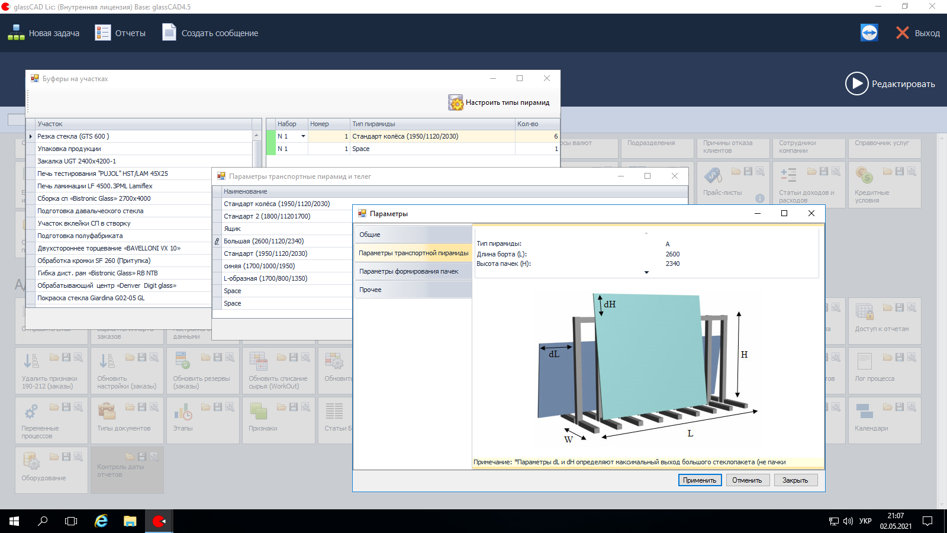This screenshot has height=533, width=947.
Task: Open the Обновить резервы (заказы) tile icon
Action: pos(182,361)
